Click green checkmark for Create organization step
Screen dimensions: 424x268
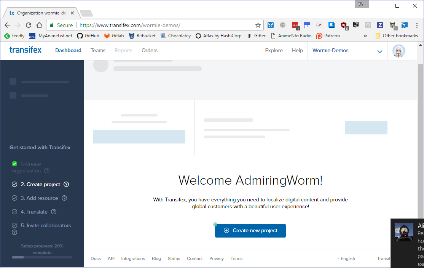pyautogui.click(x=14, y=164)
